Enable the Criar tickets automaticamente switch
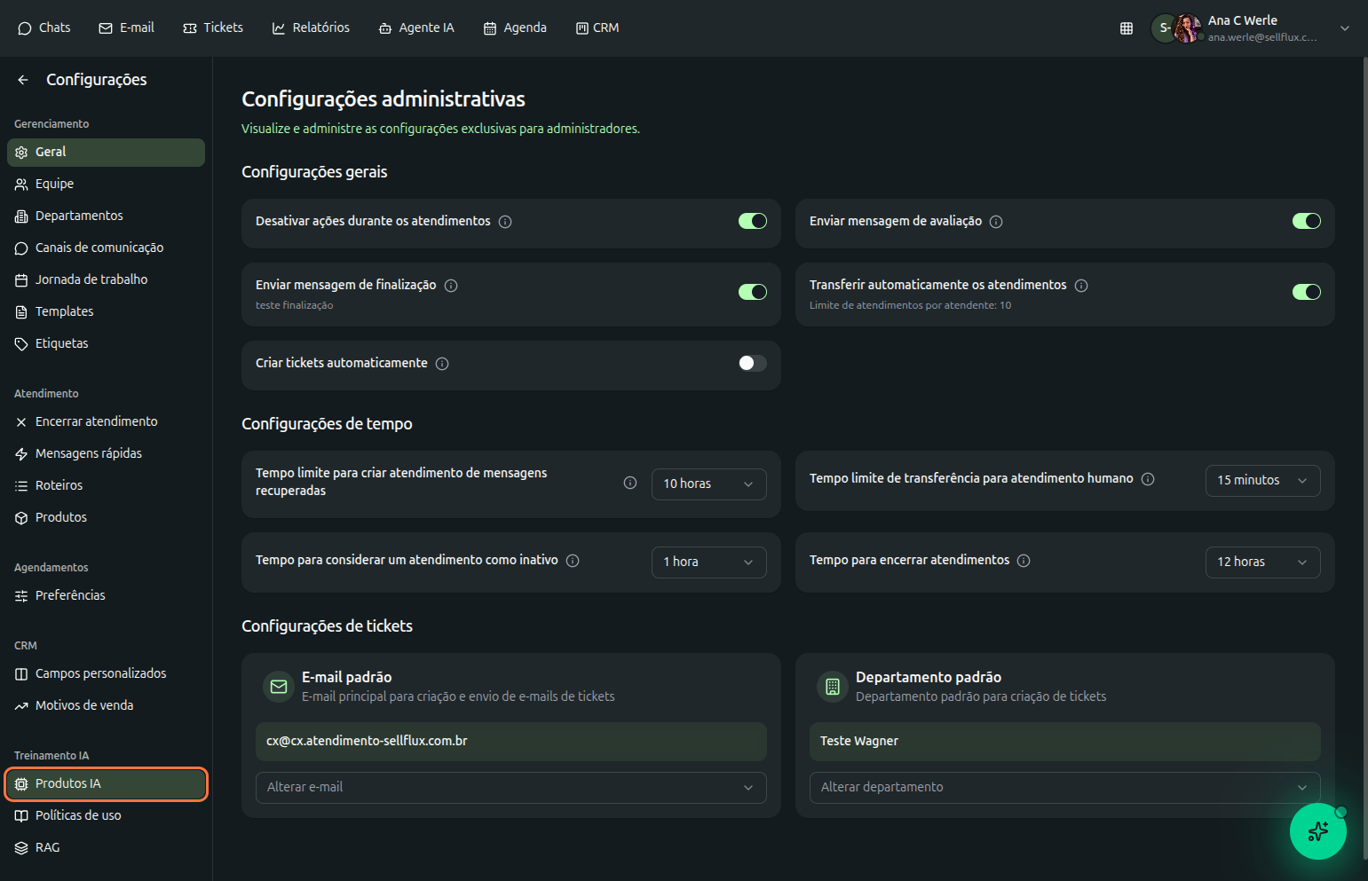This screenshot has height=881, width=1368. click(752, 363)
